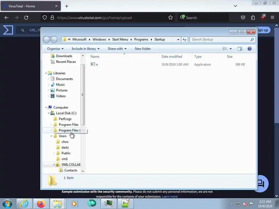
Task: Open a new Firefox tab with plus
Action: (x=66, y=6)
